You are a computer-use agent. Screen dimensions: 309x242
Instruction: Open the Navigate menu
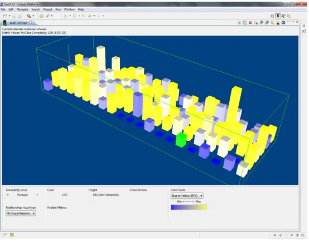coord(22,9)
